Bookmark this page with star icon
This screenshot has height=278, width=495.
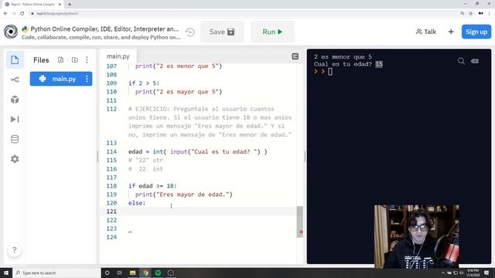point(471,14)
